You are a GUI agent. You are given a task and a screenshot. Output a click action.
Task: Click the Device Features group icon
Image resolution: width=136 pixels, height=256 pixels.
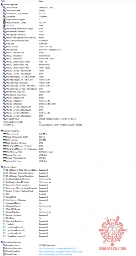(2, 167)
